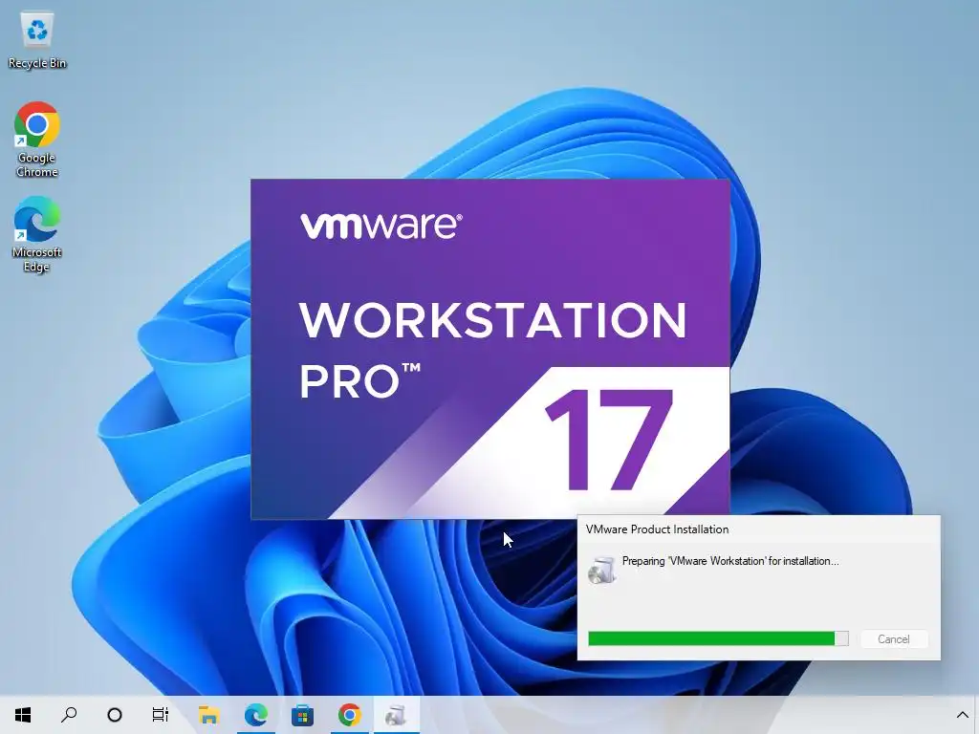Image resolution: width=979 pixels, height=734 pixels.
Task: Open the Windows Start menu
Action: click(x=23, y=715)
